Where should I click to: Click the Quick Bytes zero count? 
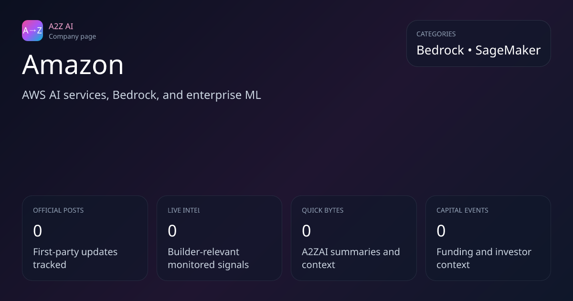click(307, 231)
